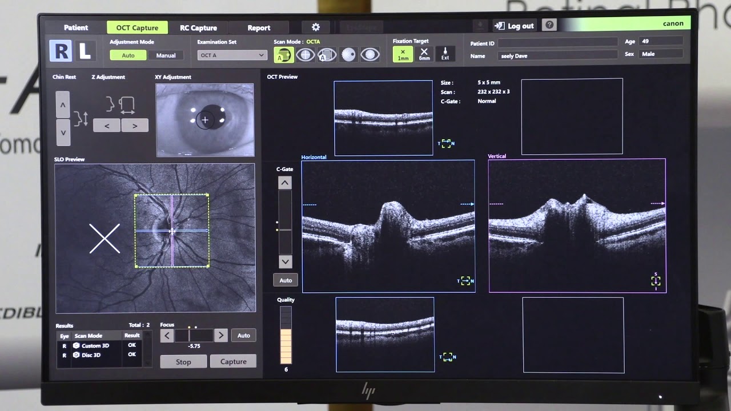The image size is (731, 411).
Task: Open the Report tab
Action: pos(259,27)
